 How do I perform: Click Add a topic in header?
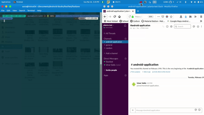tap(144, 28)
